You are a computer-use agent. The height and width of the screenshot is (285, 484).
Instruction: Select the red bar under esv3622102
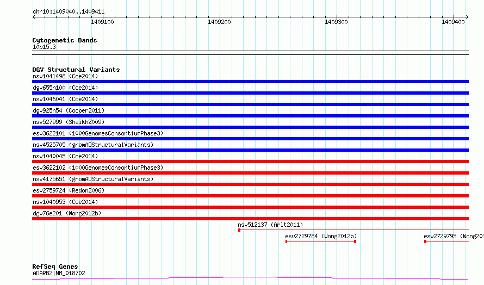(x=250, y=173)
